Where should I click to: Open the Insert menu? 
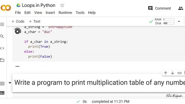pyautogui.click(x=50, y=13)
